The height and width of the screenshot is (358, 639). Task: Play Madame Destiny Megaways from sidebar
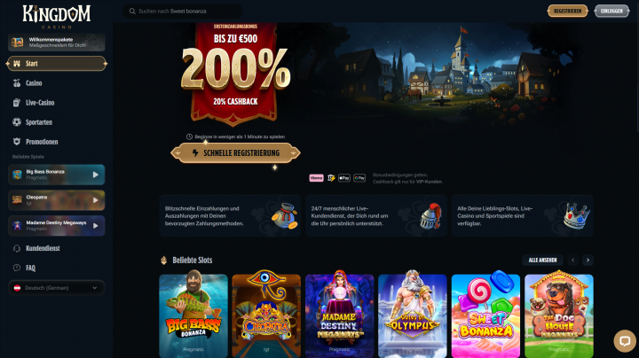coord(56,226)
